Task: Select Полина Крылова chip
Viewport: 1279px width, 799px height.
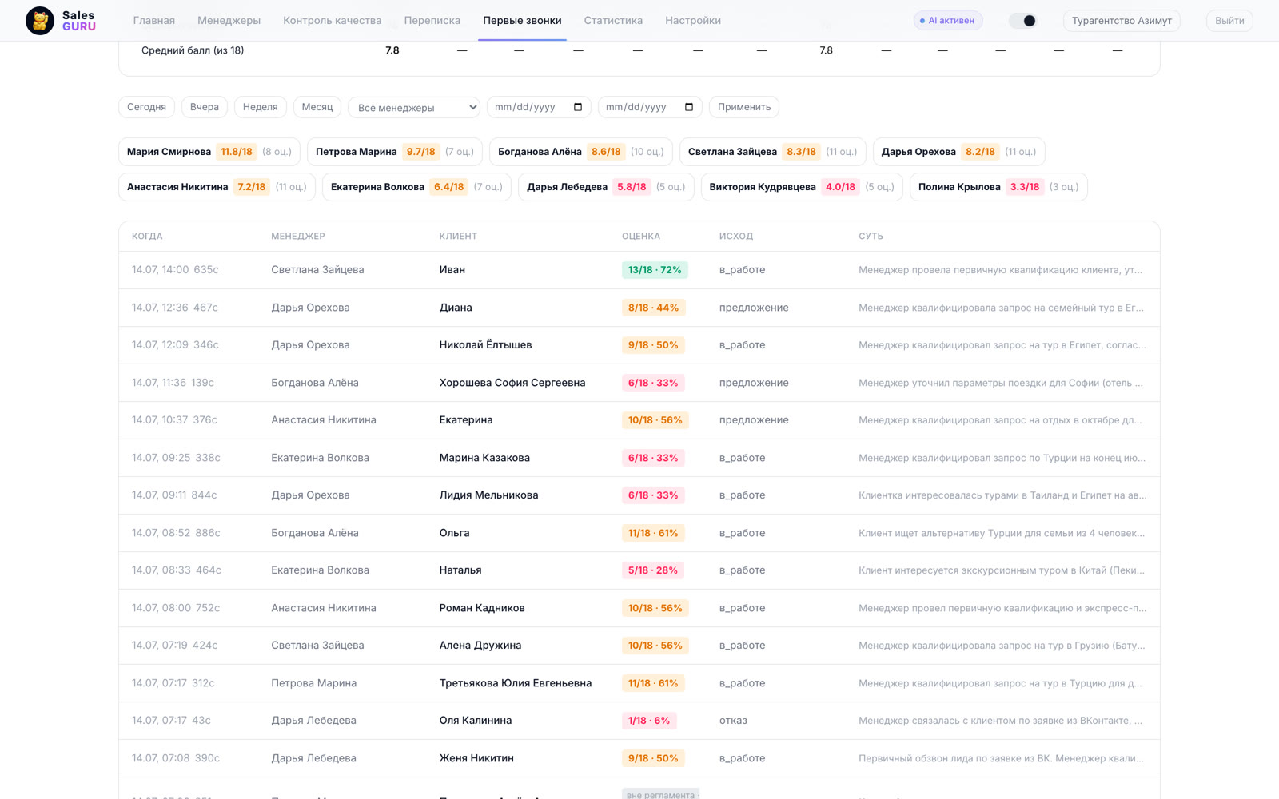Action: (998, 187)
